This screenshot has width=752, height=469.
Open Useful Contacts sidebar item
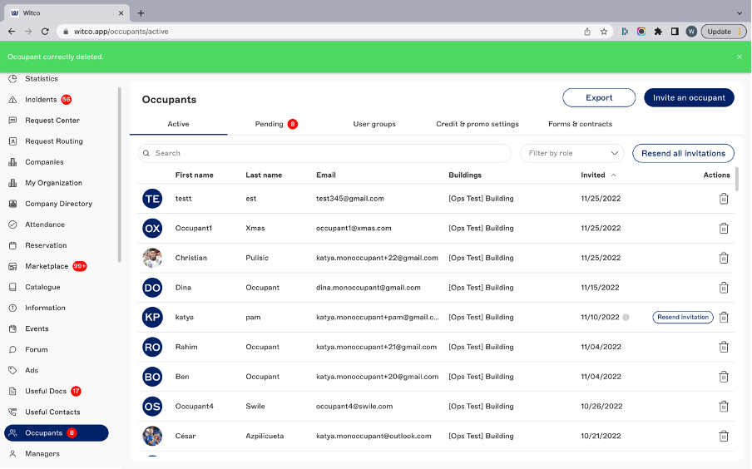pyautogui.click(x=52, y=412)
